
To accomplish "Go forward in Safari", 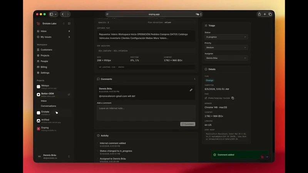I will (68, 14).
